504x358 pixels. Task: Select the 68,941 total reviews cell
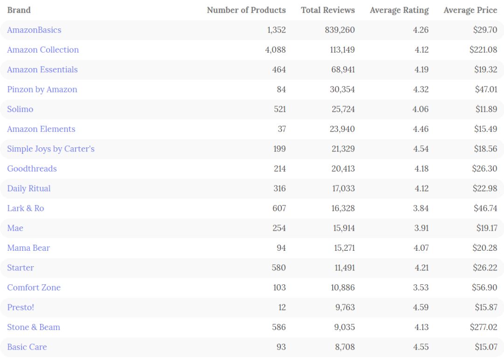343,69
